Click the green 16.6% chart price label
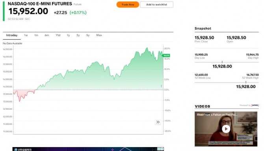 tap(166, 55)
